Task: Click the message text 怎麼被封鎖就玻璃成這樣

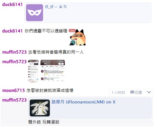Action: pyautogui.click(x=50, y=91)
